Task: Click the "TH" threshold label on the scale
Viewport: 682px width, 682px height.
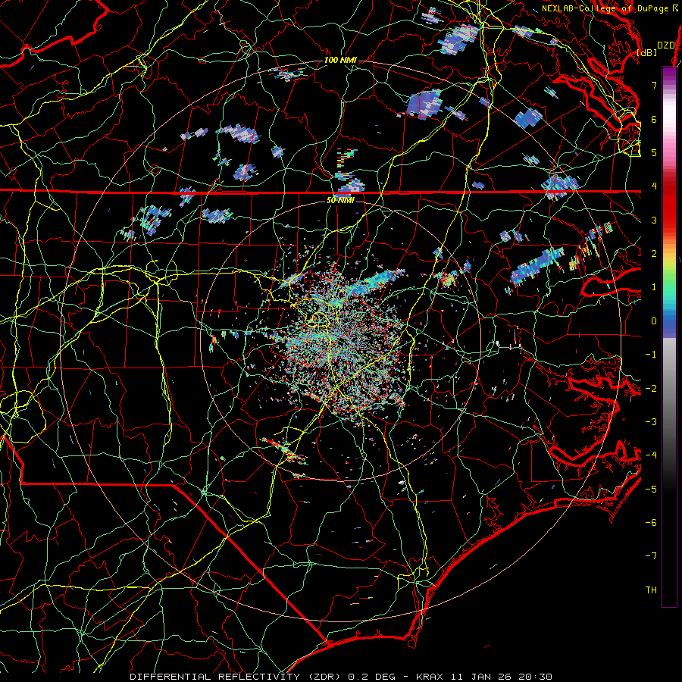Action: [651, 590]
